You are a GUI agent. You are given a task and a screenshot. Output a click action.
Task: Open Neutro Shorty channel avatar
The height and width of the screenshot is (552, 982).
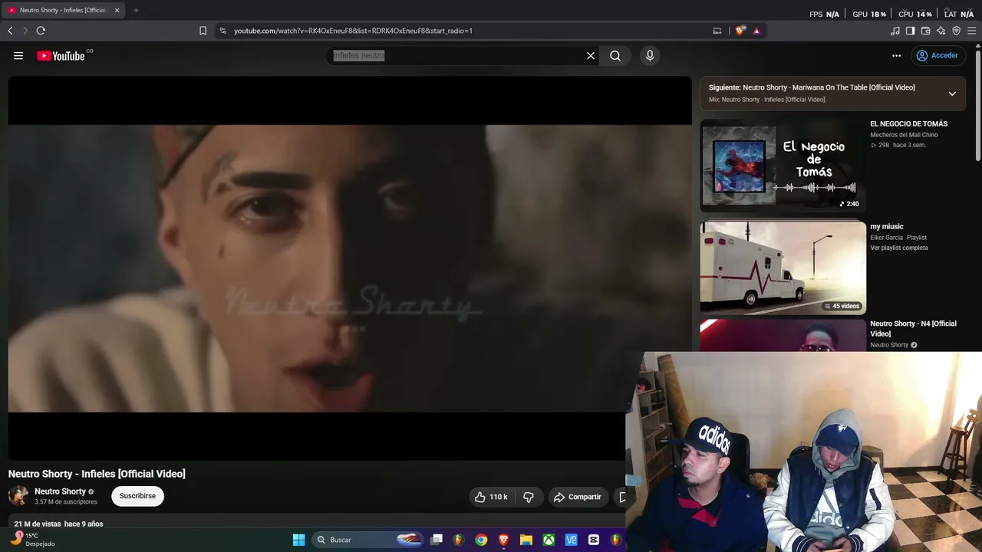tap(18, 495)
